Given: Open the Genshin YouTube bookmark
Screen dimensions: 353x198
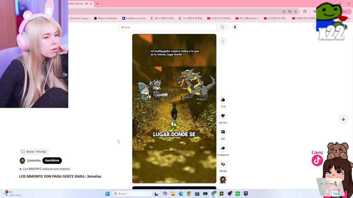Looking at the screenshot, I should tap(247, 18).
